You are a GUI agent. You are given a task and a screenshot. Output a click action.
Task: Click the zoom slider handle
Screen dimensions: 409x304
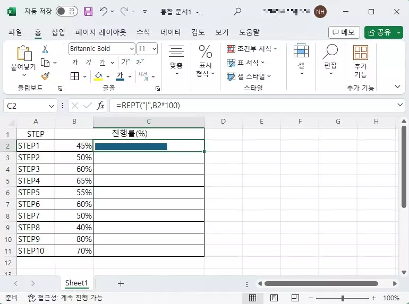coord(343,298)
